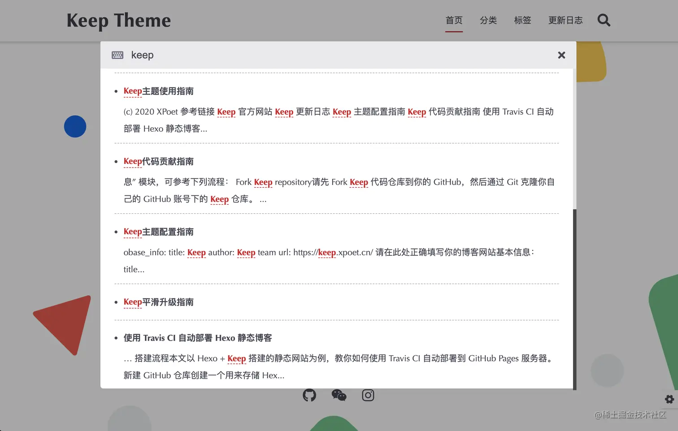The height and width of the screenshot is (431, 678).
Task: Click excerpt text obase_info: title
Action: (330, 261)
